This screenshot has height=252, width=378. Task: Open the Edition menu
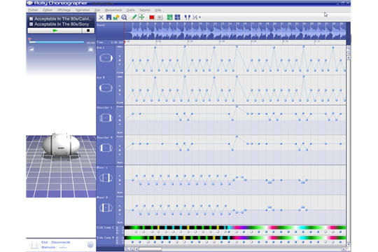click(x=48, y=10)
